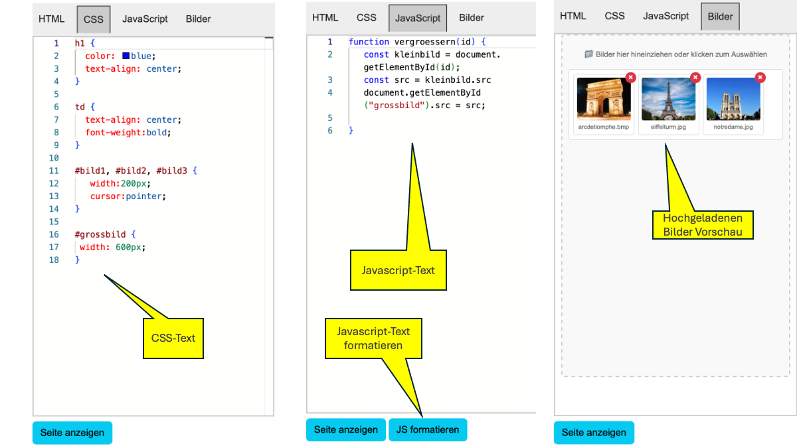Click Seite anzeigen below the CSS editor
797x448 pixels.
[x=72, y=433]
